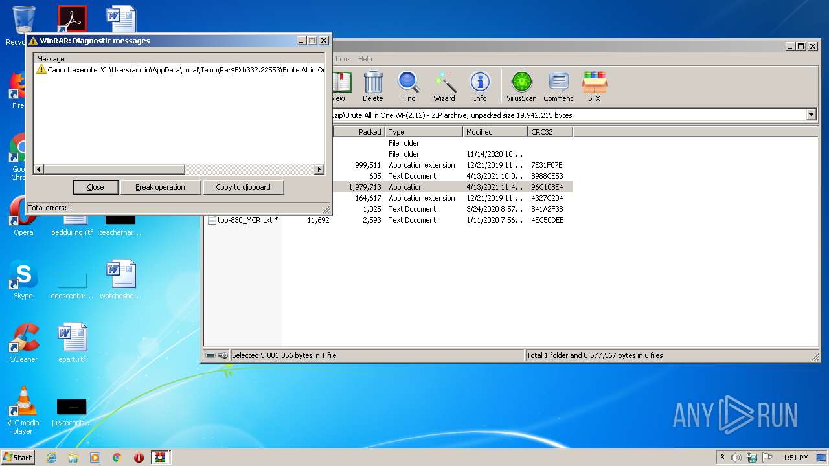Click the volume speaker tray icon

point(736,458)
